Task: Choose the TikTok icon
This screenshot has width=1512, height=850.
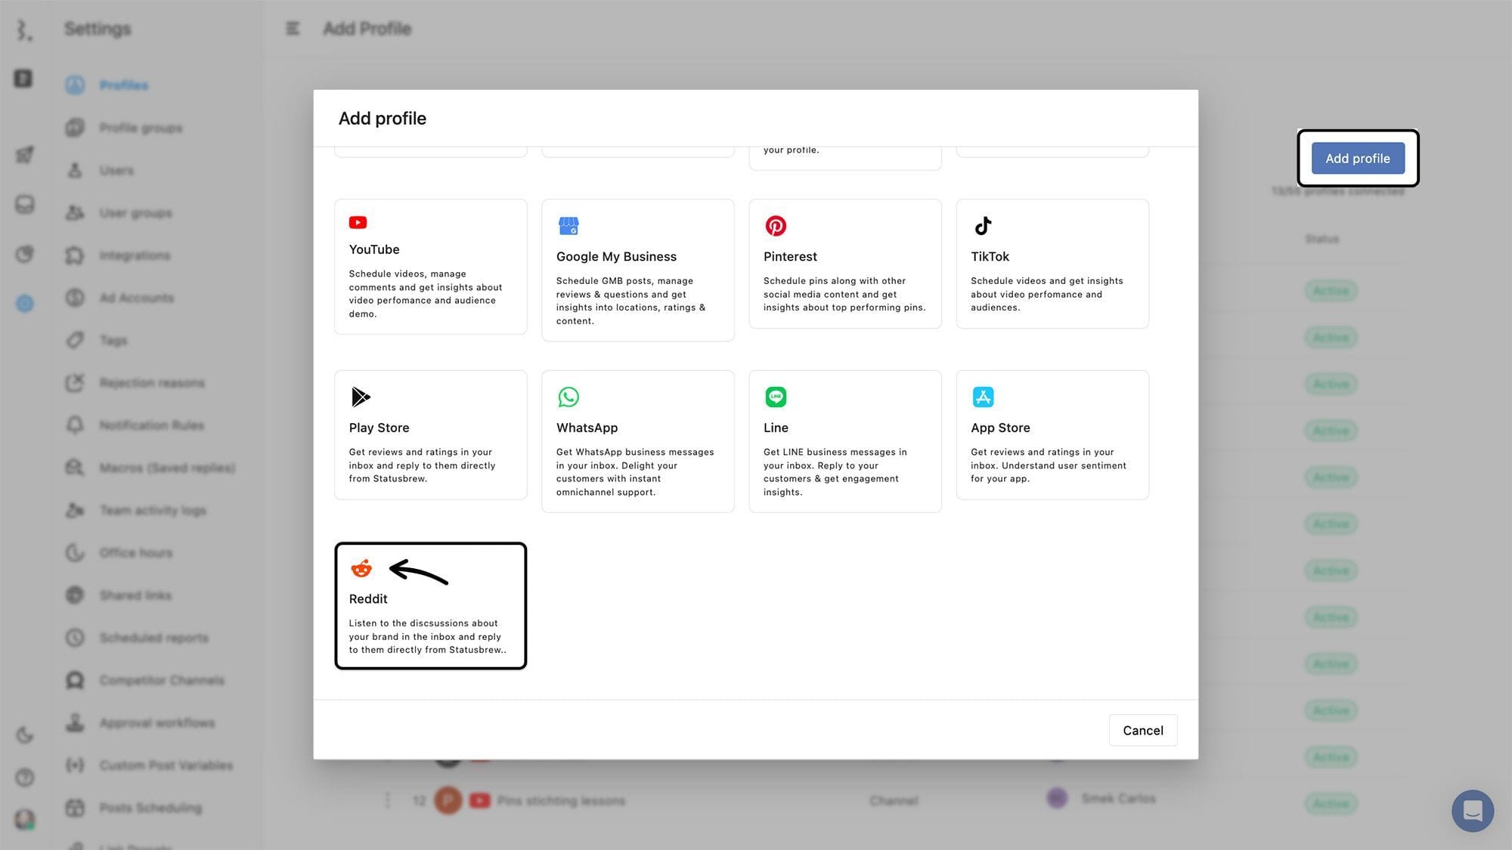Action: 983,226
